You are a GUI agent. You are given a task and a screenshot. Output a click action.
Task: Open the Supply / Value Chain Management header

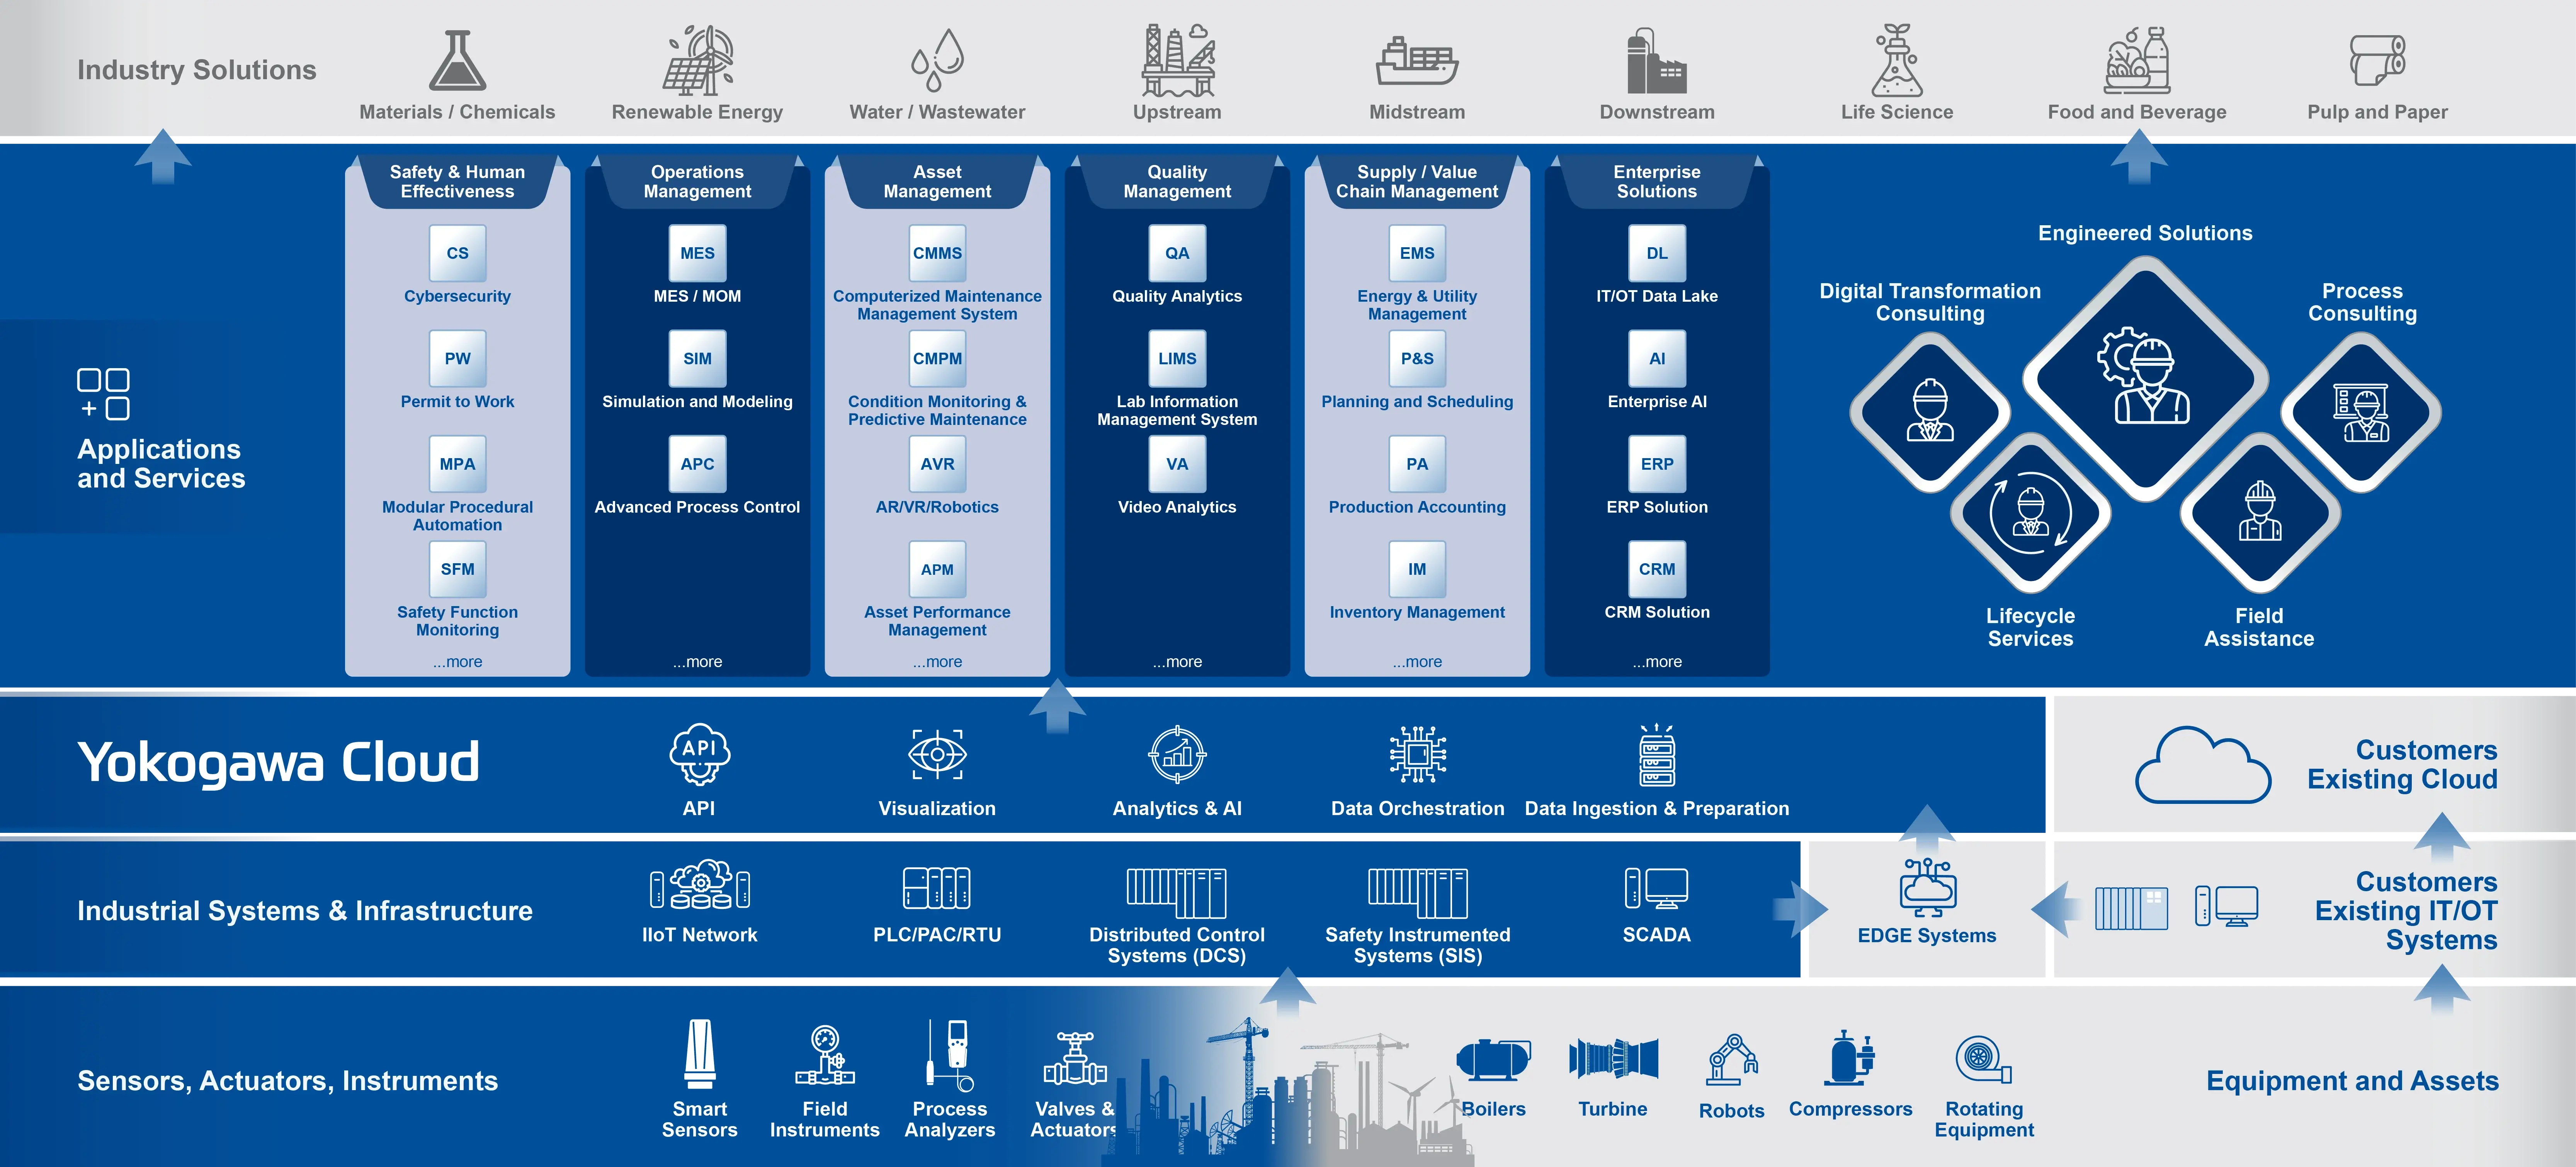coord(1416,181)
